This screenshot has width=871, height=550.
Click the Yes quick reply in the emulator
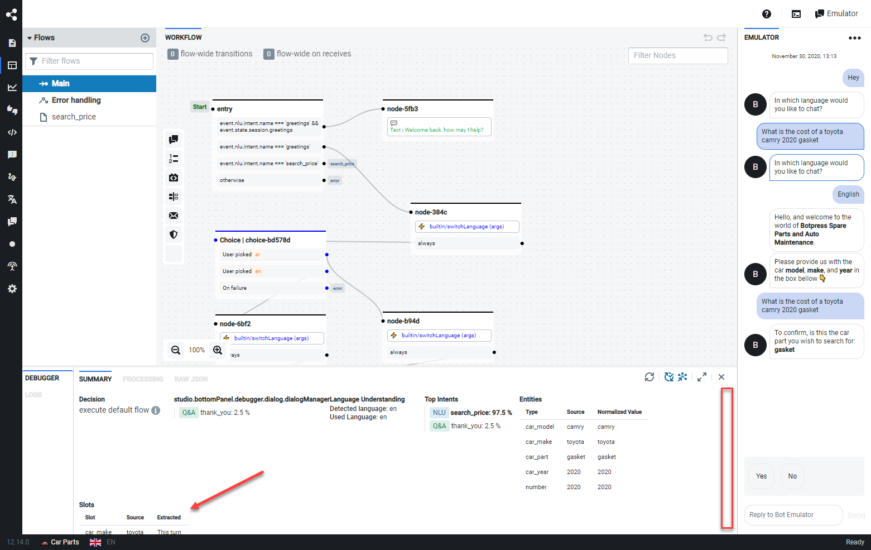tap(761, 476)
